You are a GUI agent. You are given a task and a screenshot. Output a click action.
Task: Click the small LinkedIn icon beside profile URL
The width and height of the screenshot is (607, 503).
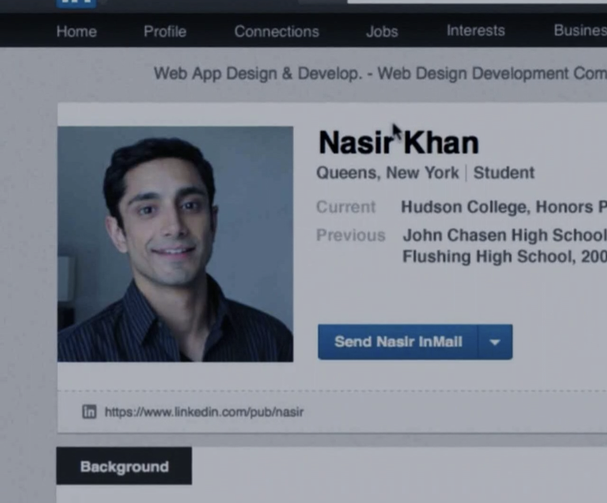(89, 411)
